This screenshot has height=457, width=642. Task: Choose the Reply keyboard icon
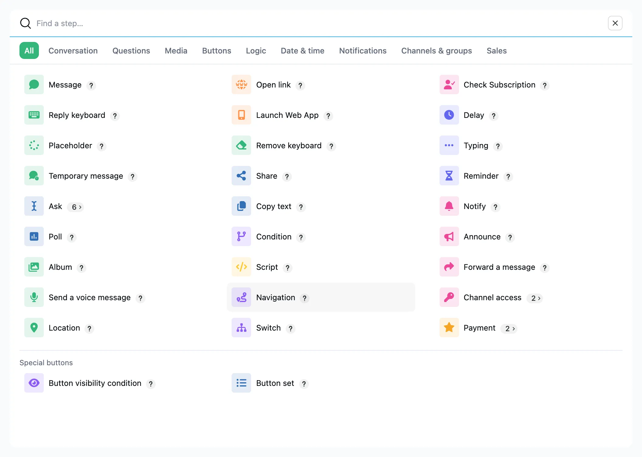(x=34, y=115)
